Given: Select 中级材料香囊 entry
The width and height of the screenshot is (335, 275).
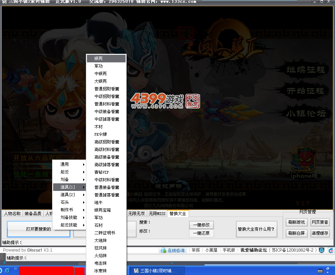Looking at the screenshot, I should pyautogui.click(x=106, y=180).
